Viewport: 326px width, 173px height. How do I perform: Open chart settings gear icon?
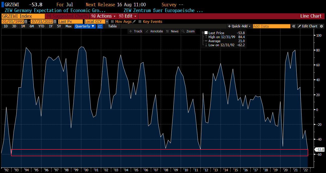321,26
